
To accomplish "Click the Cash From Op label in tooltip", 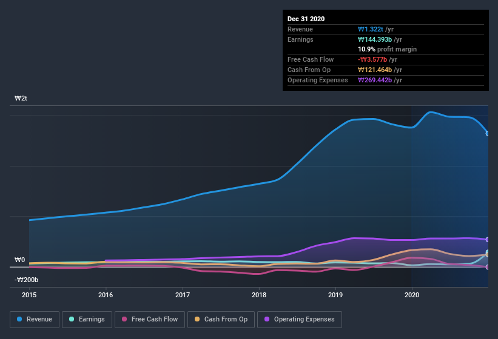I will (309, 70).
